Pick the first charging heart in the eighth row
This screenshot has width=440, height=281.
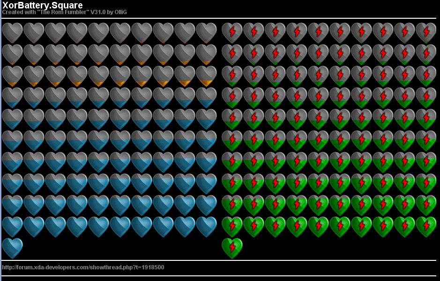coord(232,184)
